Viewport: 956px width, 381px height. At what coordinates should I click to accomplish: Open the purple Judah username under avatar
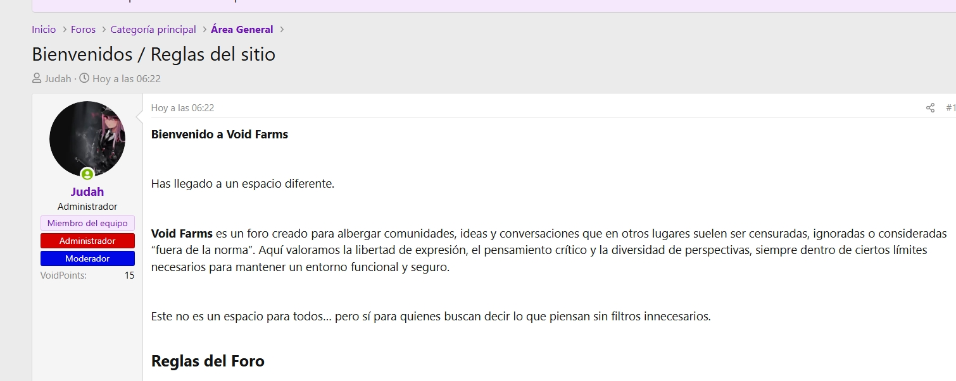pos(87,192)
